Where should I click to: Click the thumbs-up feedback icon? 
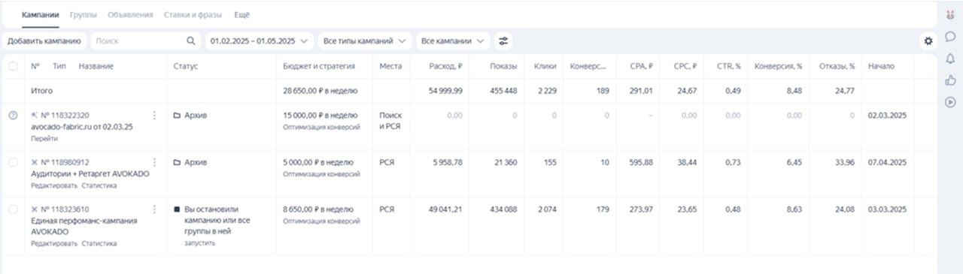click(x=950, y=80)
